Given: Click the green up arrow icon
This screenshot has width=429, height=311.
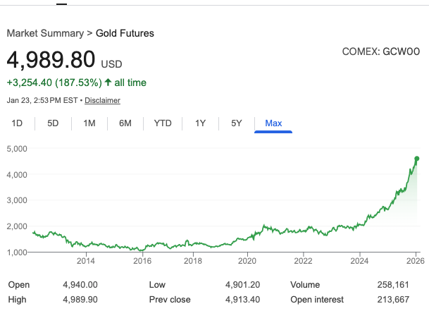Looking at the screenshot, I should [108, 83].
